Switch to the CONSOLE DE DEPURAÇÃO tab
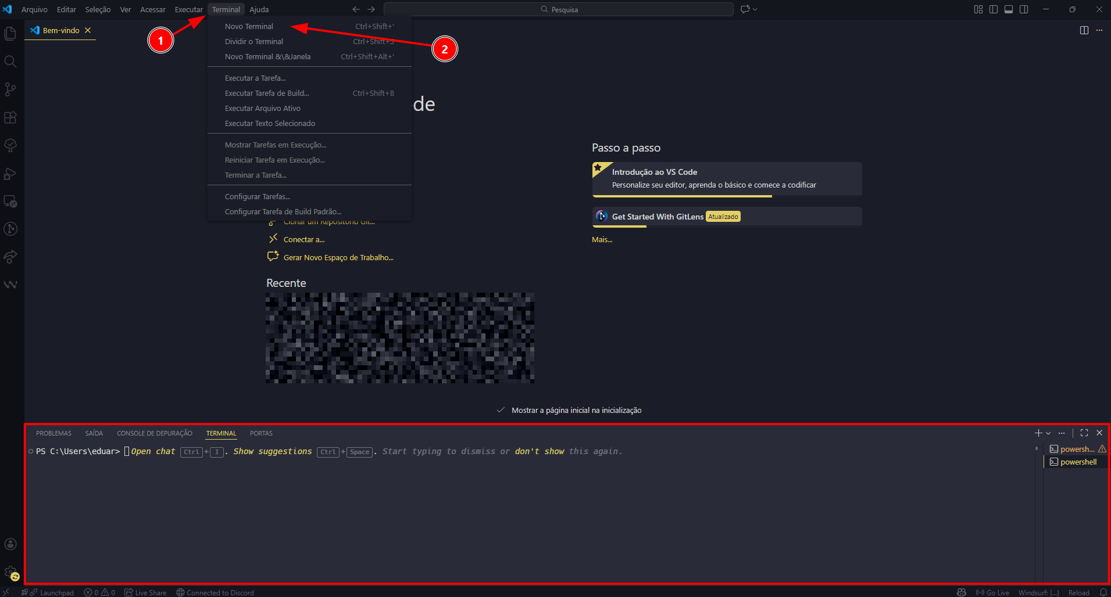The image size is (1111, 597). [x=155, y=433]
